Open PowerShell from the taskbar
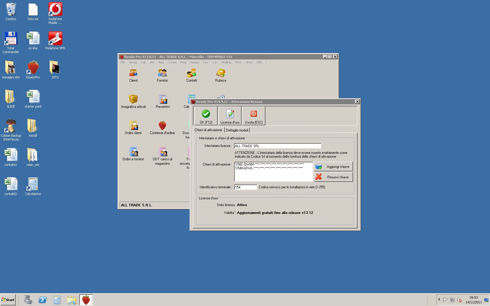The height and width of the screenshot is (306, 490). 43,300
